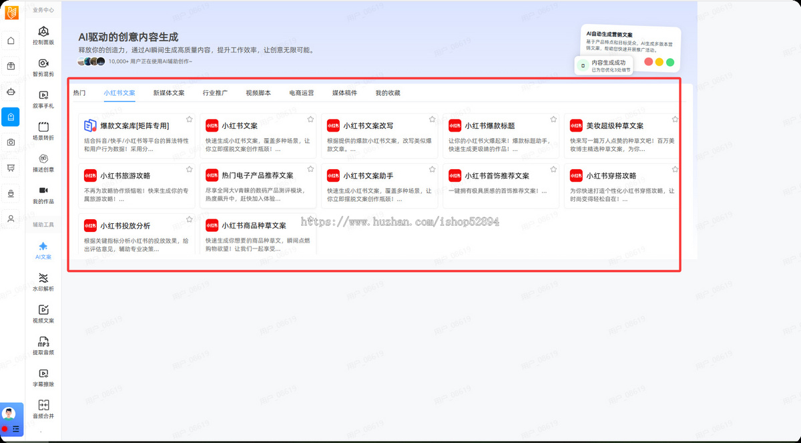Screen dimensions: 801x443
Task: Toggle the star on the 小红书文案 card
Action: [x=310, y=119]
